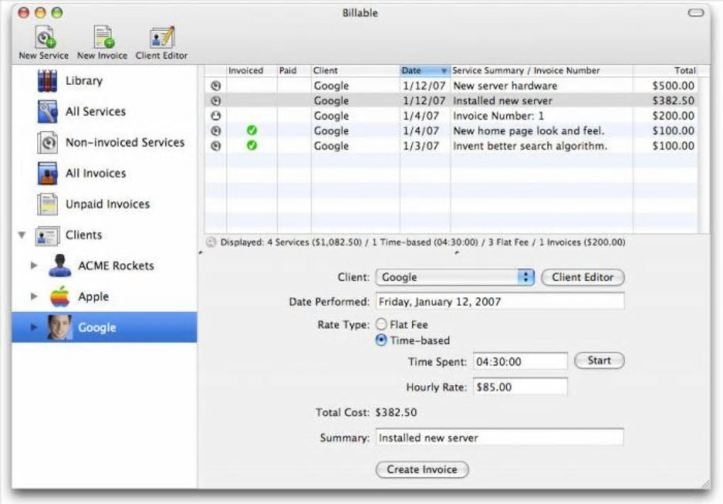Sort by the Date column header
Screen dimensions: 723x504
425,71
